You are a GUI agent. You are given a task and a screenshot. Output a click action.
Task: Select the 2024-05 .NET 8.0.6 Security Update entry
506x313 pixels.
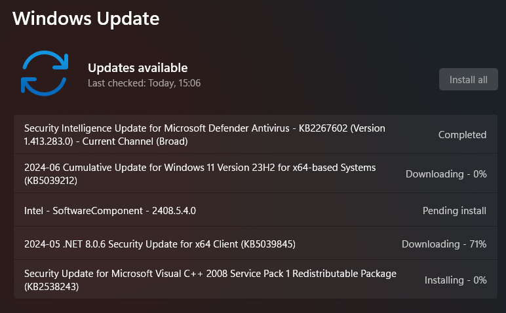pyautogui.click(x=160, y=244)
